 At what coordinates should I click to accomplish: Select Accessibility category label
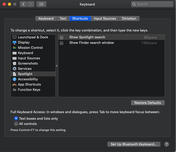point(28,79)
